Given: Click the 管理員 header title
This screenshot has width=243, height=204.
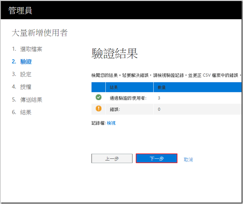Looking at the screenshot, I should click(x=20, y=10).
